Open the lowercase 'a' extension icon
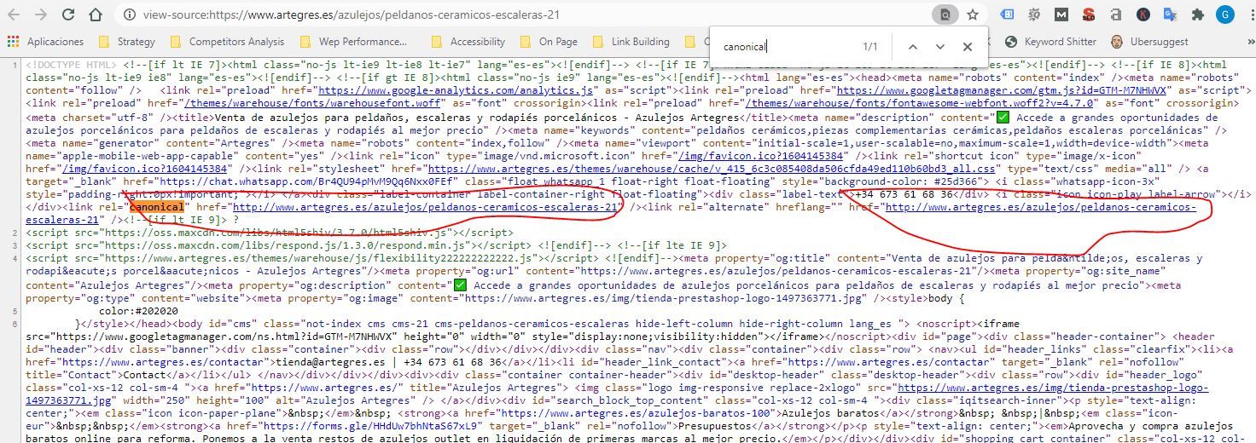Image resolution: width=1256 pixels, height=443 pixels. [x=1116, y=14]
